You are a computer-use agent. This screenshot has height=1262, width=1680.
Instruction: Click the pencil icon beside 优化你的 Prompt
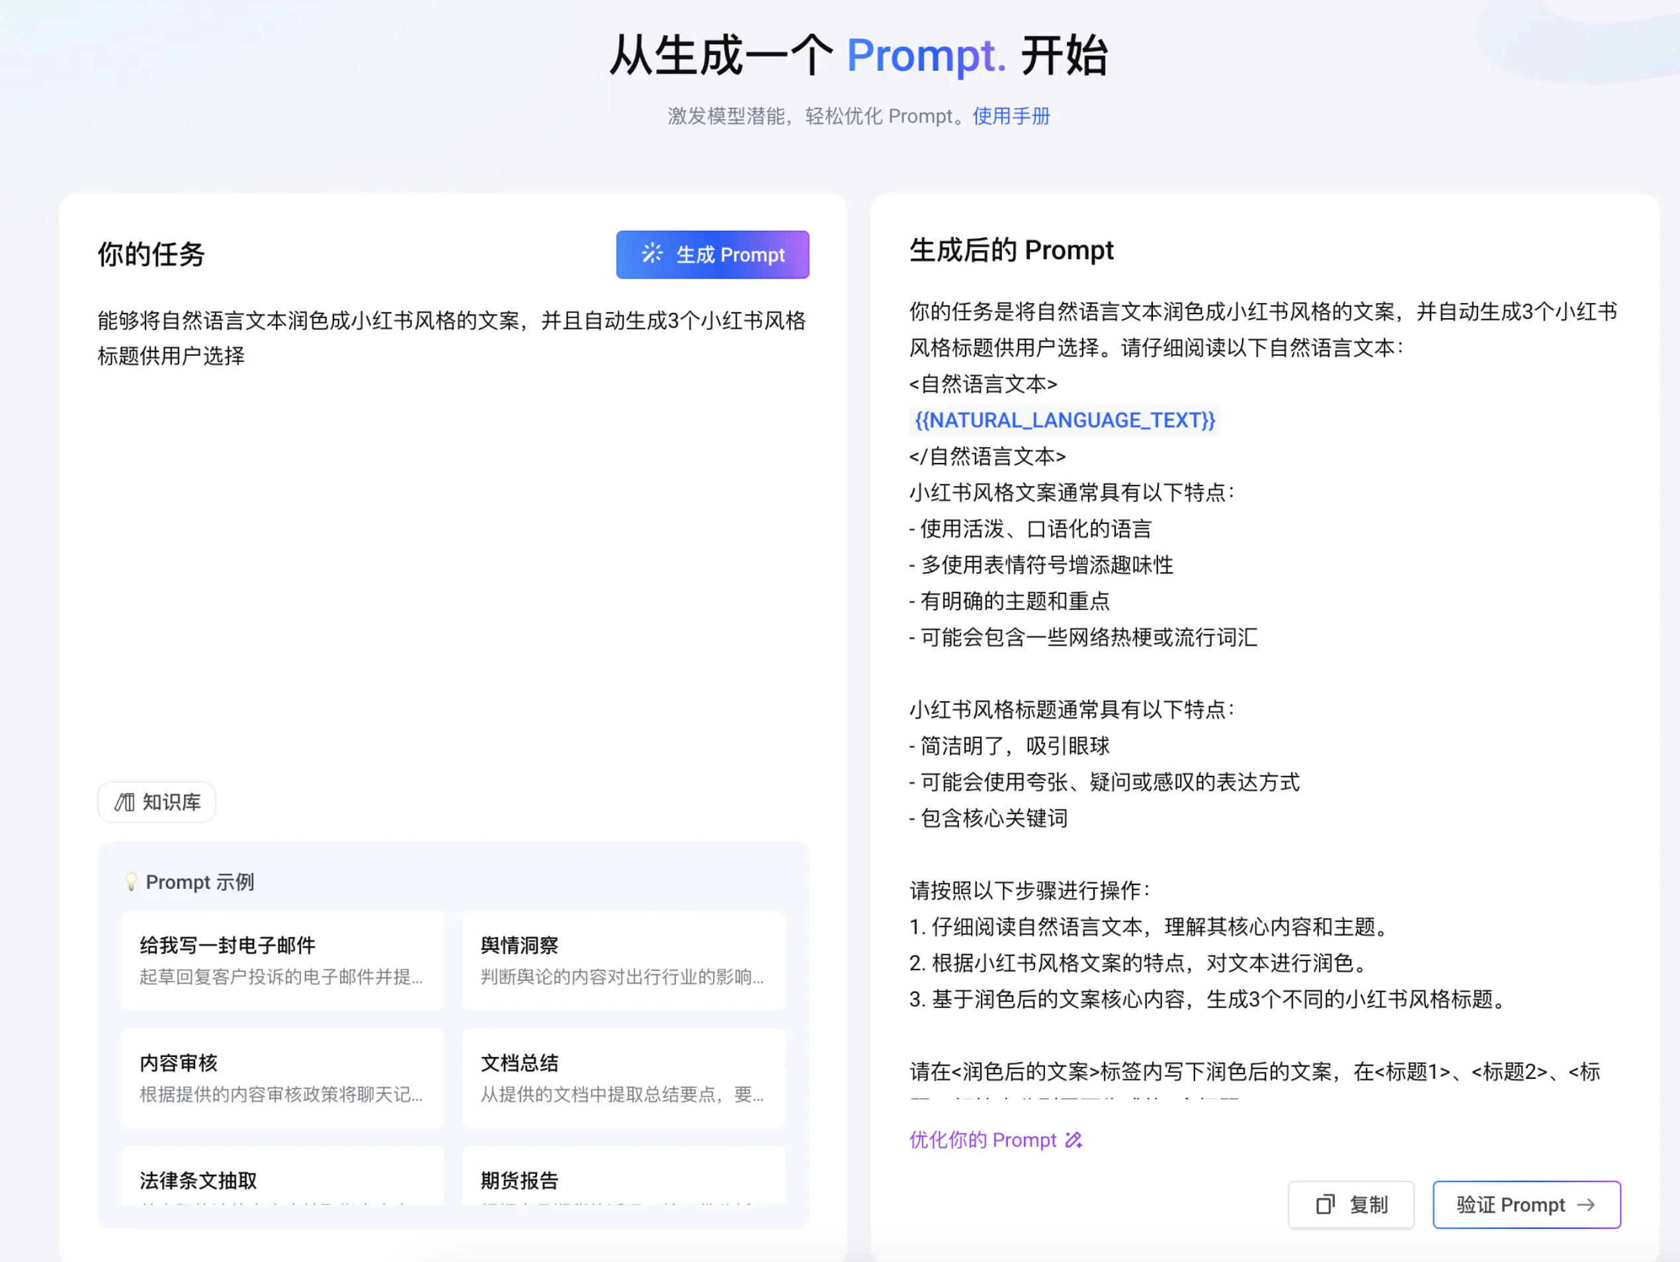click(1073, 1140)
